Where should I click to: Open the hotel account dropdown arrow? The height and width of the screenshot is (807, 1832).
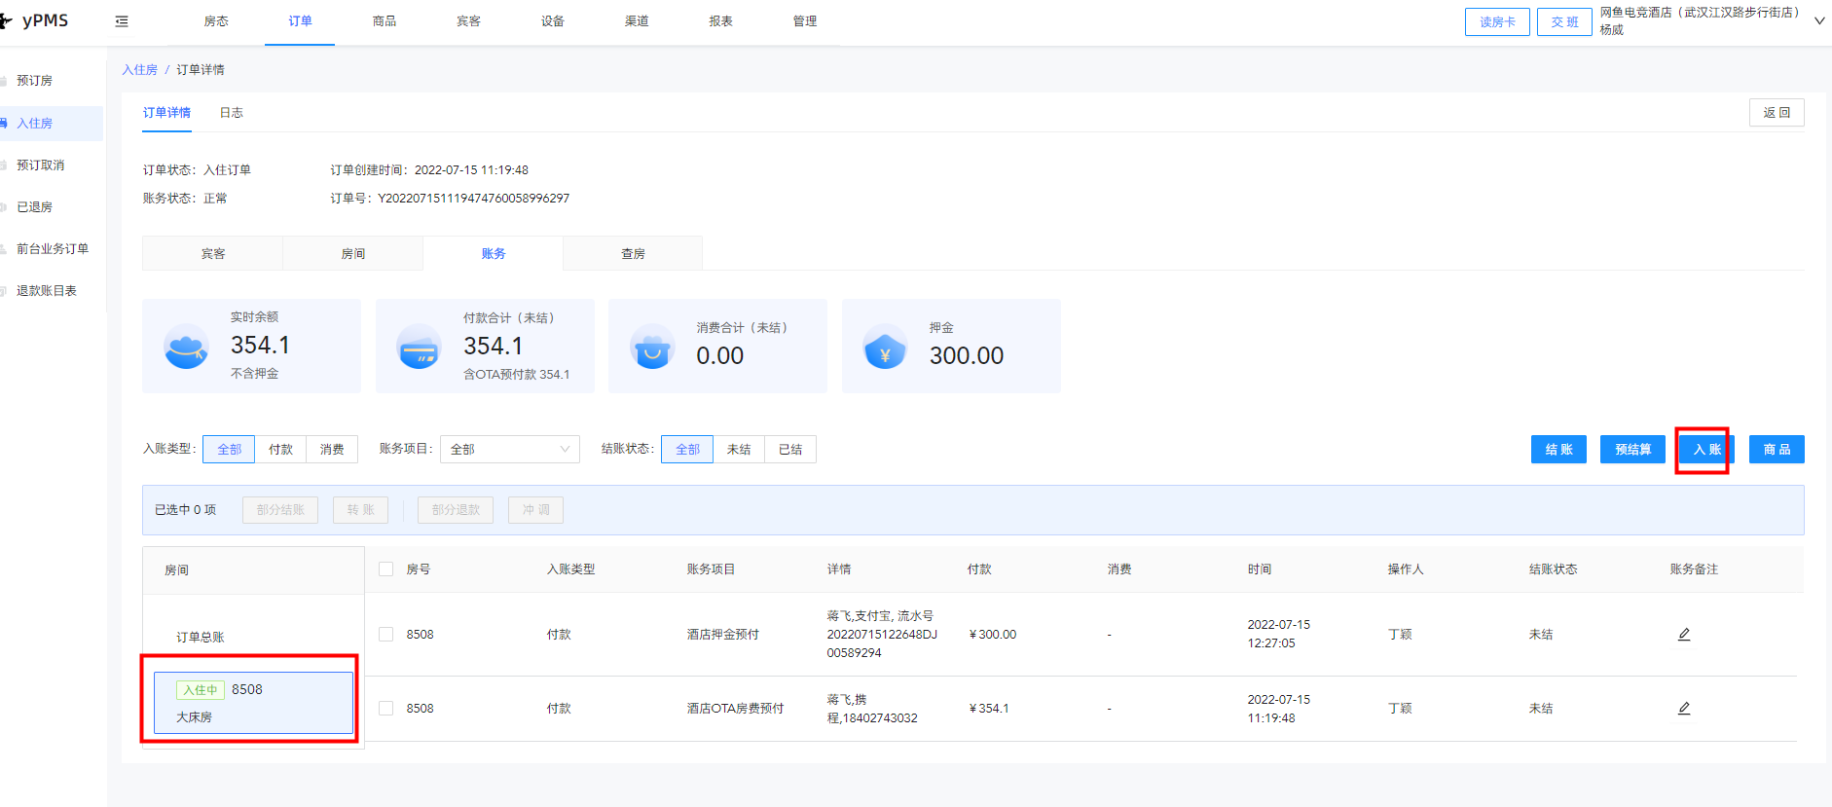(1819, 20)
